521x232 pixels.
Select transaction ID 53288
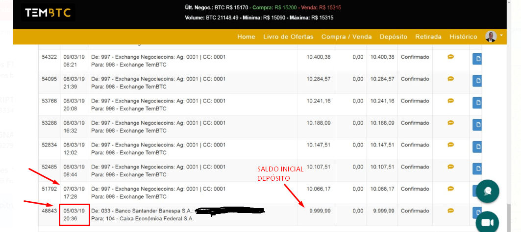49,123
